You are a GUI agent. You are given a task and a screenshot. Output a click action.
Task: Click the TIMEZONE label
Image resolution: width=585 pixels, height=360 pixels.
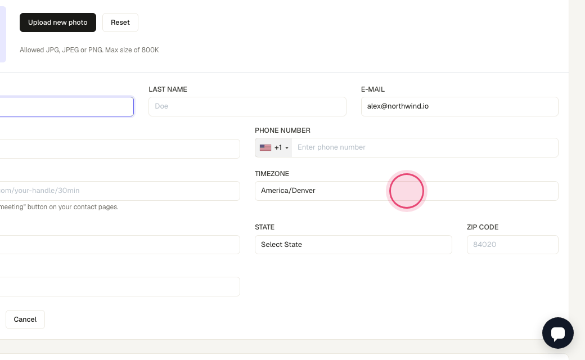[272, 173]
